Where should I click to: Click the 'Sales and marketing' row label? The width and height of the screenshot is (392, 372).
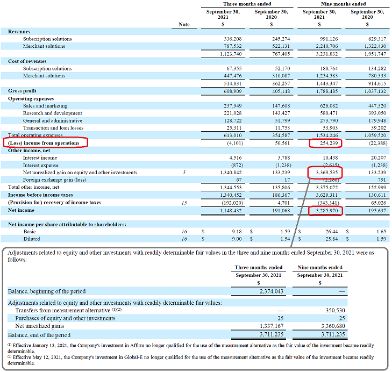coord(45,106)
